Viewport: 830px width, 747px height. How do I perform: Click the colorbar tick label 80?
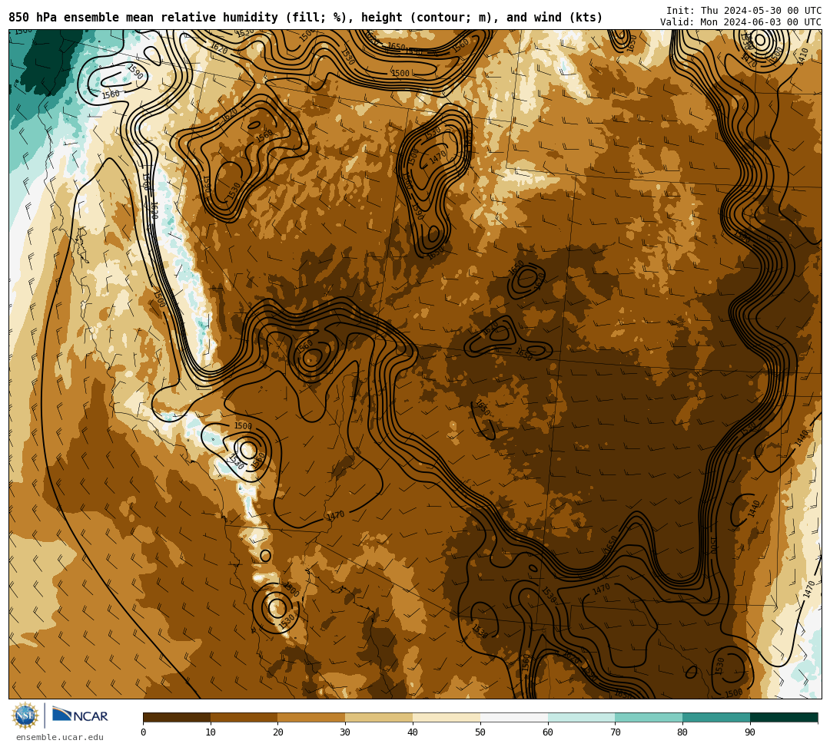[x=682, y=732]
